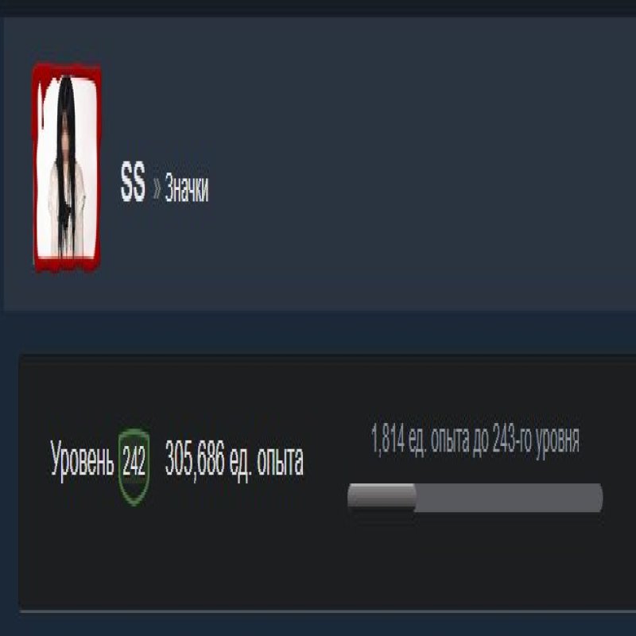636x636 pixels.
Task: Click the level 242 shield badge
Action: coord(134,467)
